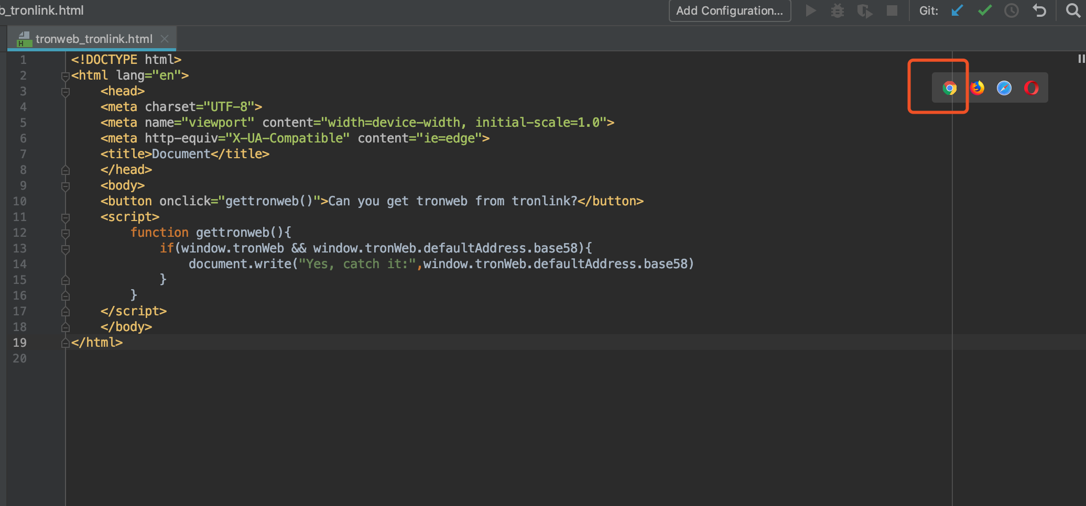Collapse gettronweb function fold on line 12

click(66, 234)
